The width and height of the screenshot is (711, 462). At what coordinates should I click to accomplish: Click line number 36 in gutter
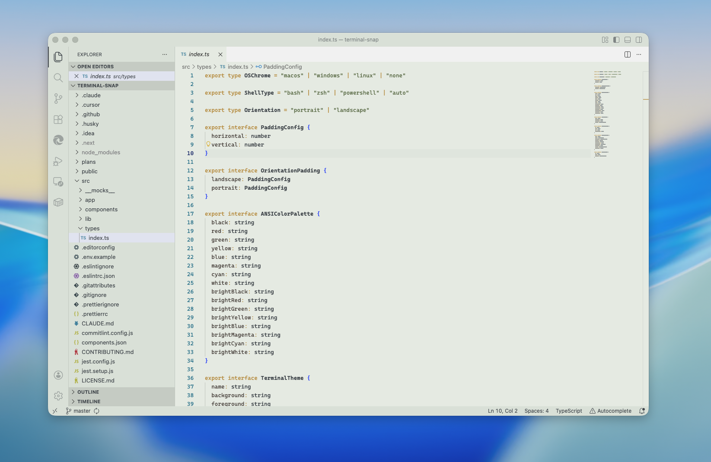pos(190,378)
